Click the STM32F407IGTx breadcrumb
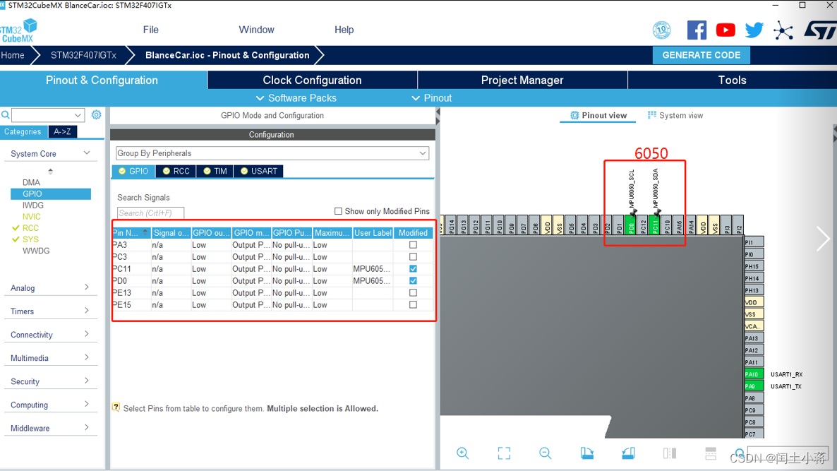837x471 pixels. (x=83, y=55)
